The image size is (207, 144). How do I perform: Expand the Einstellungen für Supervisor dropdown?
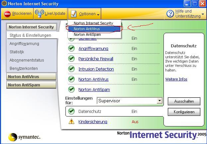tap(159, 101)
